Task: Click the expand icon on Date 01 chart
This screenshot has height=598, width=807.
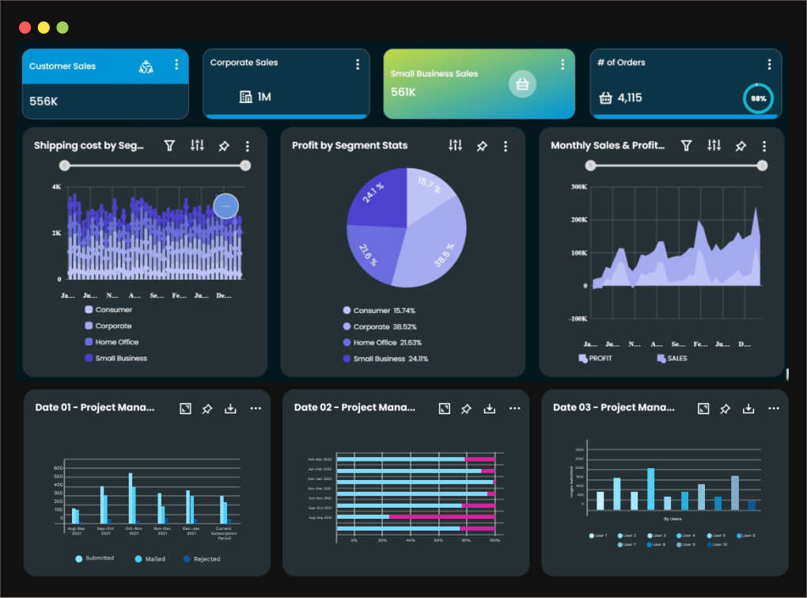Action: 184,408
